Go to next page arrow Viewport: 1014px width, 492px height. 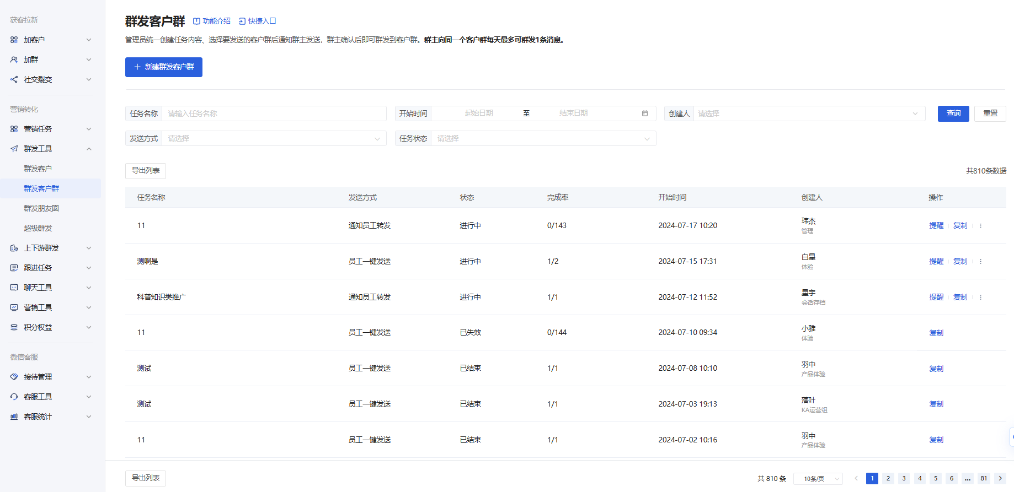coord(1000,478)
